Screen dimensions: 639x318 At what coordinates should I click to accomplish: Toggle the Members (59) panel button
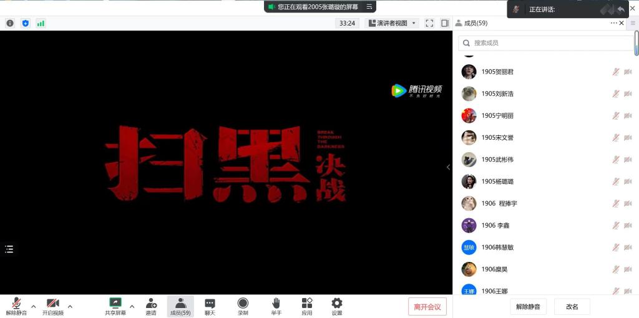(x=180, y=306)
